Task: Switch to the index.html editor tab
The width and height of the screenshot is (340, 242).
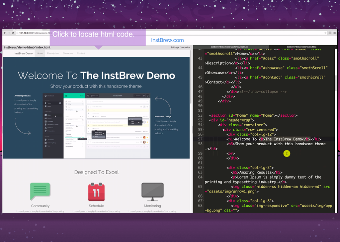Action: click(x=301, y=47)
